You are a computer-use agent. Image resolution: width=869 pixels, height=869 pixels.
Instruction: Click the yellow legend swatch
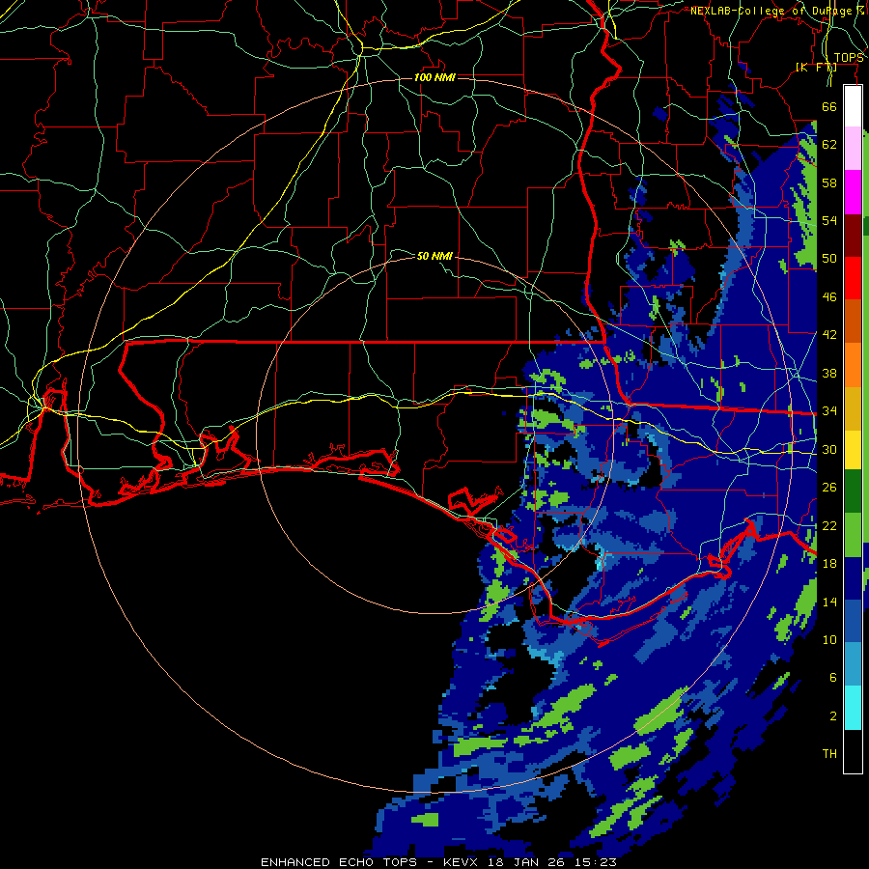pyautogui.click(x=853, y=449)
